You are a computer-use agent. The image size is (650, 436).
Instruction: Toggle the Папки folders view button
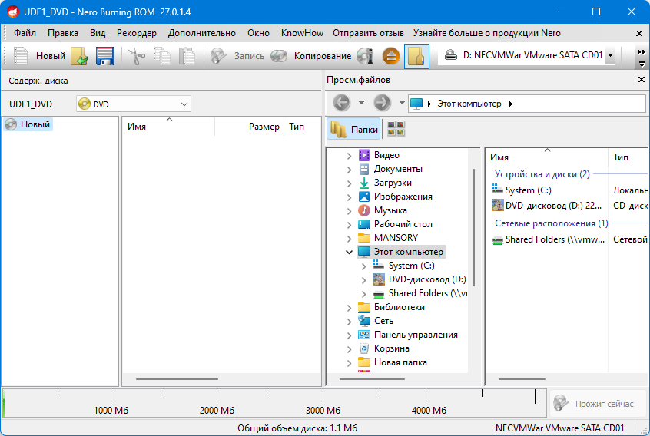coord(354,130)
